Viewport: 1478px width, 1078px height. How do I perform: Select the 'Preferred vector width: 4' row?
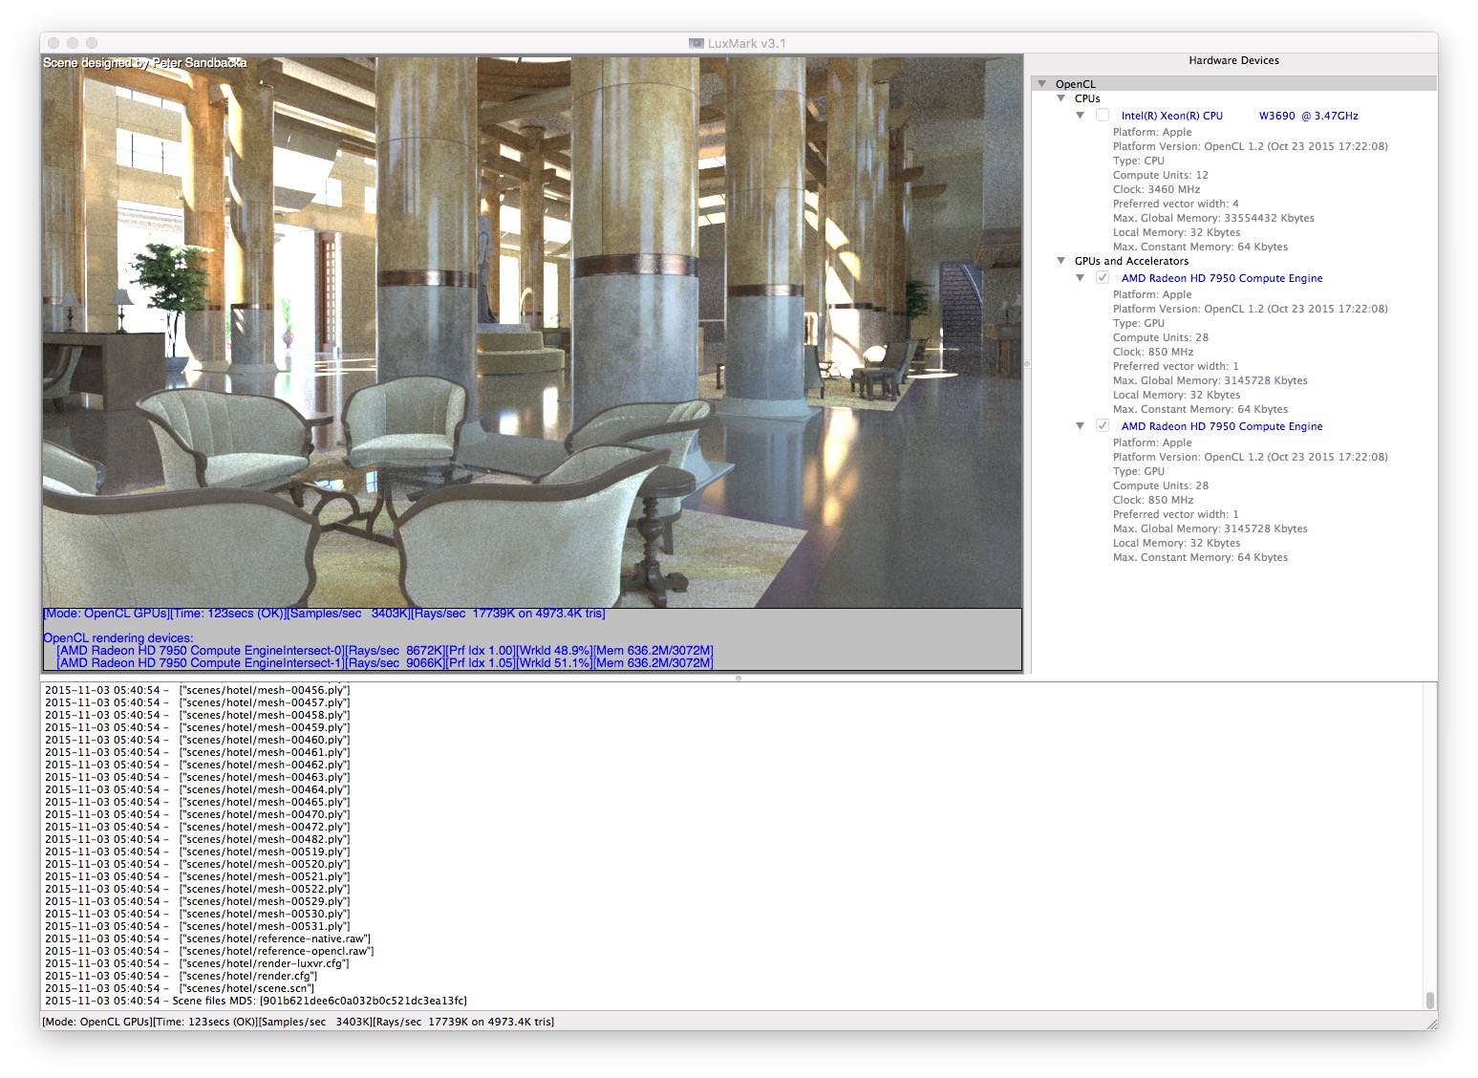(x=1175, y=204)
